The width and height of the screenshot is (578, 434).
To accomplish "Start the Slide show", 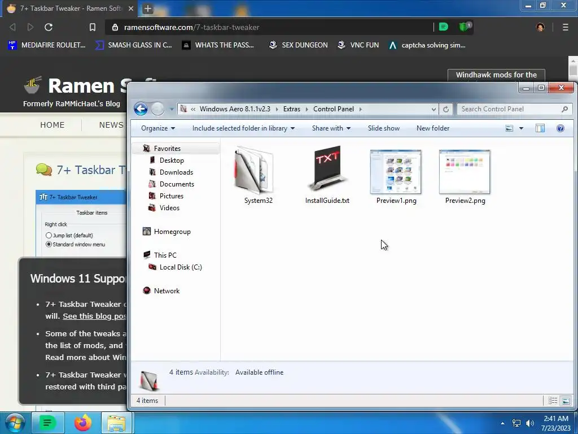I will click(383, 128).
